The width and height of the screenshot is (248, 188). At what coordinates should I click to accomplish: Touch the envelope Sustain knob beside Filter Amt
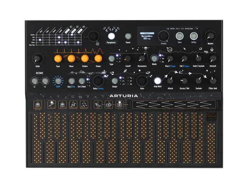click(198, 81)
